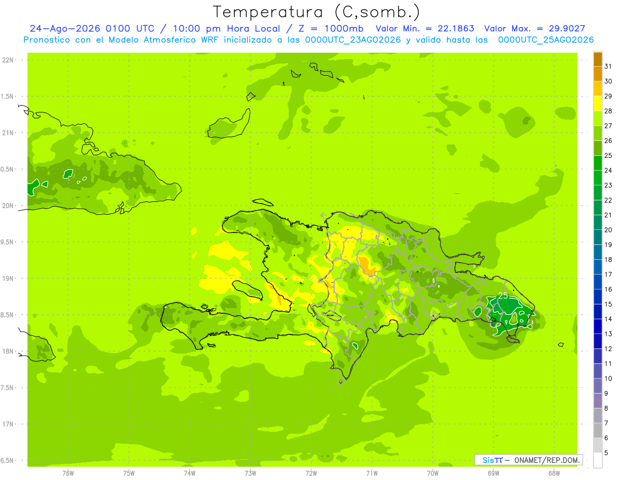Viewport: 622px width, 480px height.
Task: Click the longitude label '75W'
Action: pyautogui.click(x=129, y=473)
